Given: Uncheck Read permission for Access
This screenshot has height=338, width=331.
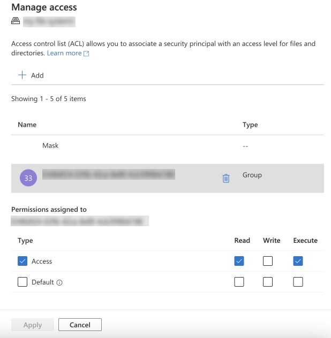Looking at the screenshot, I should [x=239, y=261].
